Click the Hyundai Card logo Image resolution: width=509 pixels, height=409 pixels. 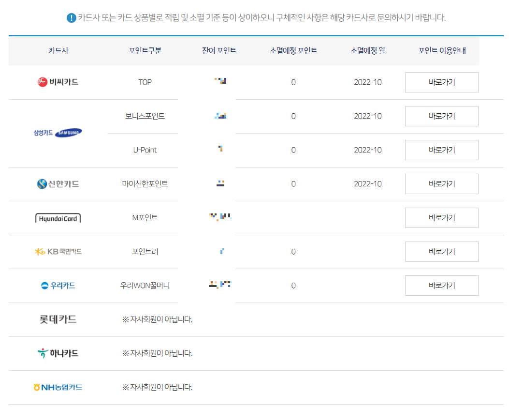[58, 218]
